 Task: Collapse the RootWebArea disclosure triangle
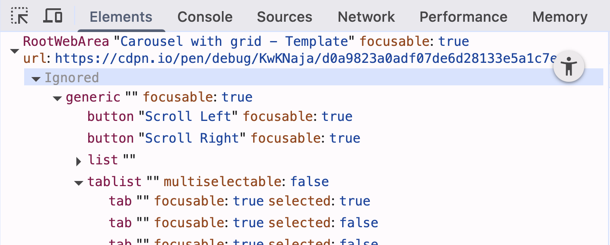[14, 51]
